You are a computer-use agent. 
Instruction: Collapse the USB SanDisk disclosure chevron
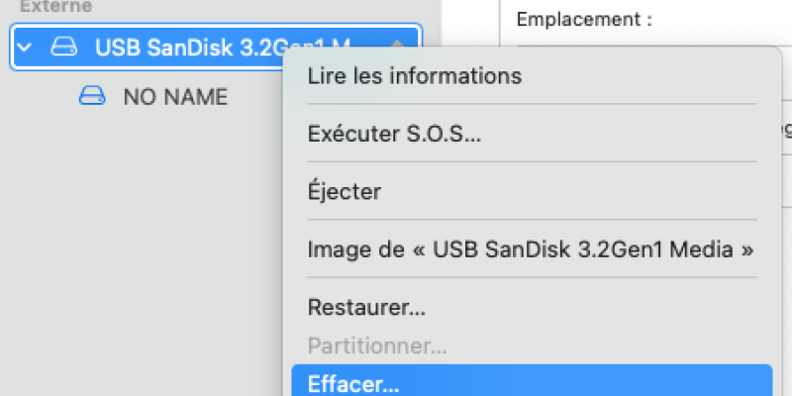24,48
